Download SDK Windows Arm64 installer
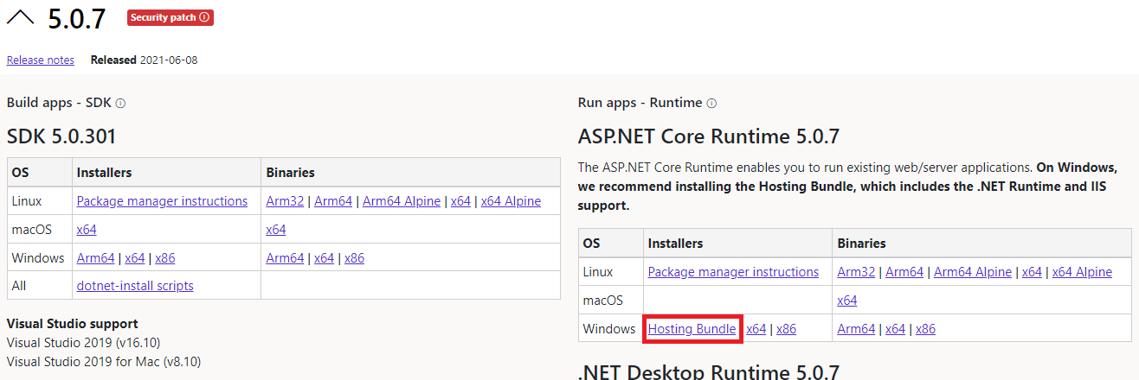This screenshot has width=1139, height=380. tap(95, 258)
